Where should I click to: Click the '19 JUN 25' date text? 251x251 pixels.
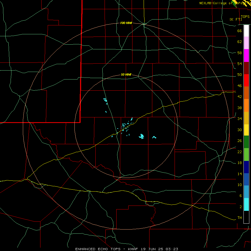[x=152, y=249]
